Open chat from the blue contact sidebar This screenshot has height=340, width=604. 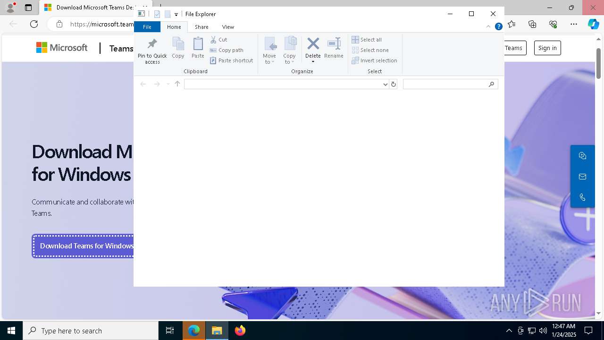tap(582, 156)
